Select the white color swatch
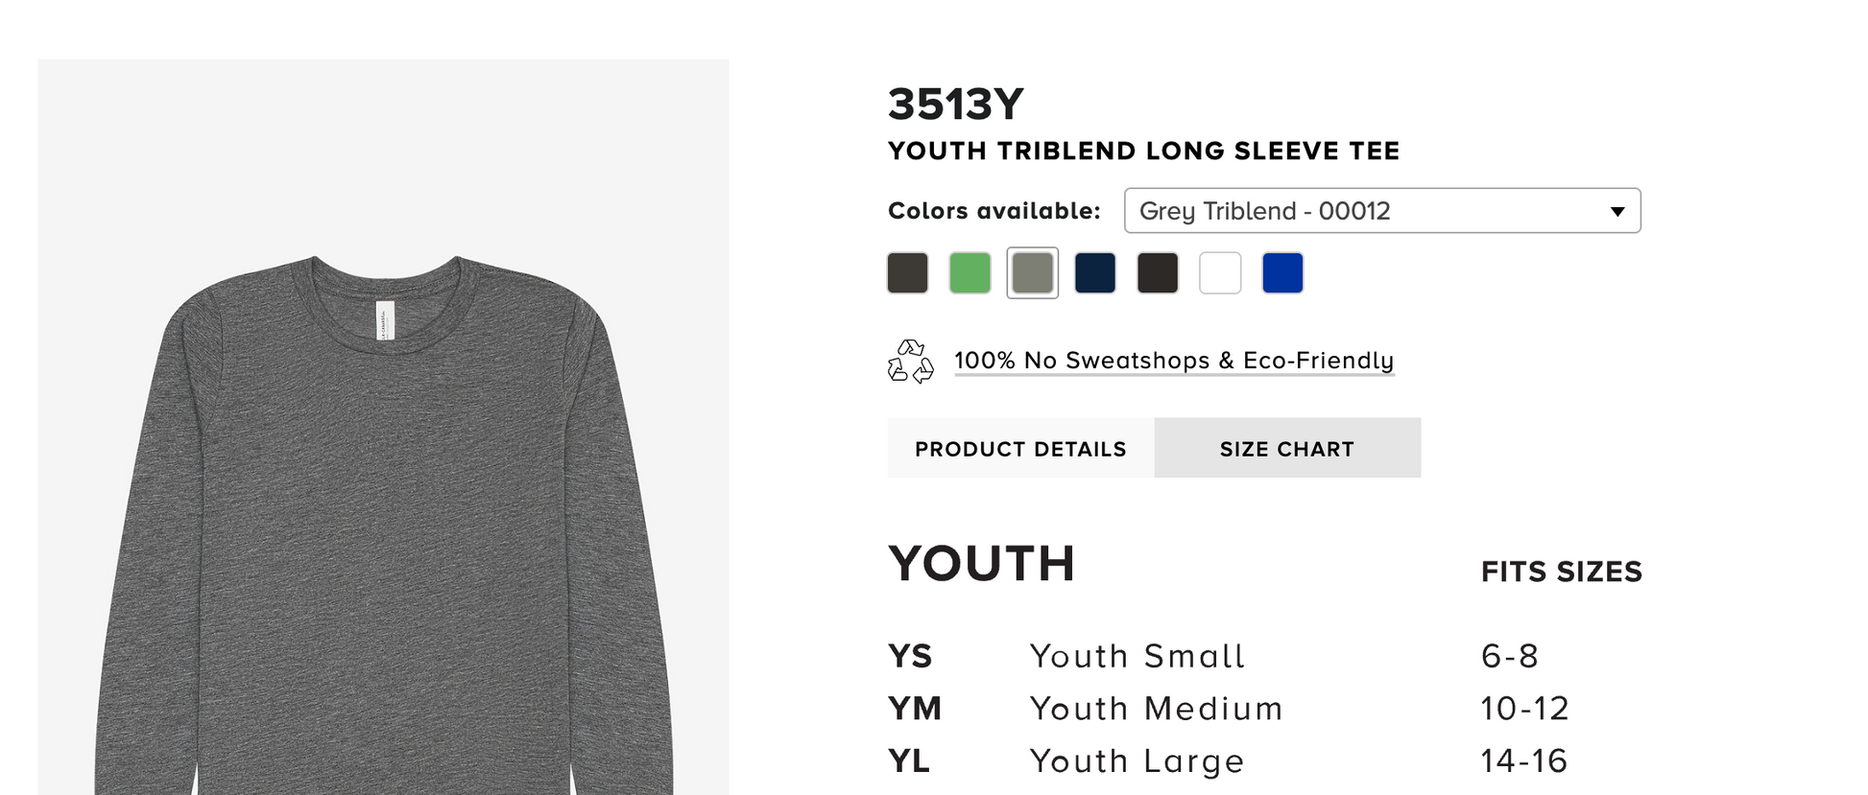This screenshot has height=795, width=1868. pos(1220,273)
